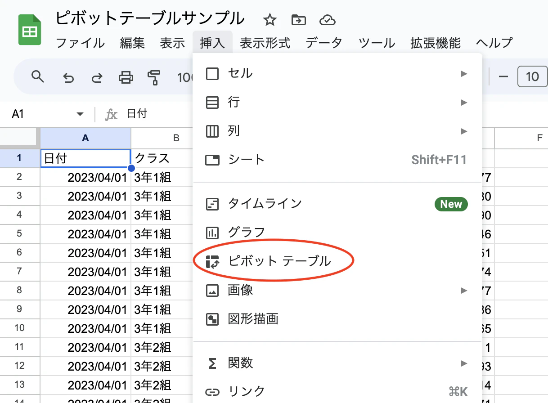Select the Paint format tool

154,77
